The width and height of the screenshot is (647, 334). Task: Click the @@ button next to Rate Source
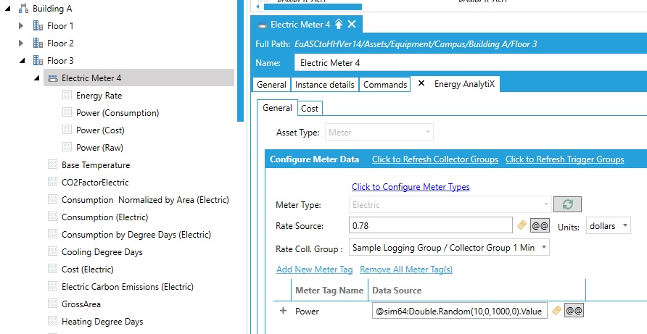[540, 226]
